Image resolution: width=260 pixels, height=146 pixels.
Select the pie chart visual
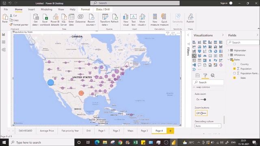pyautogui.click(x=210, y=52)
